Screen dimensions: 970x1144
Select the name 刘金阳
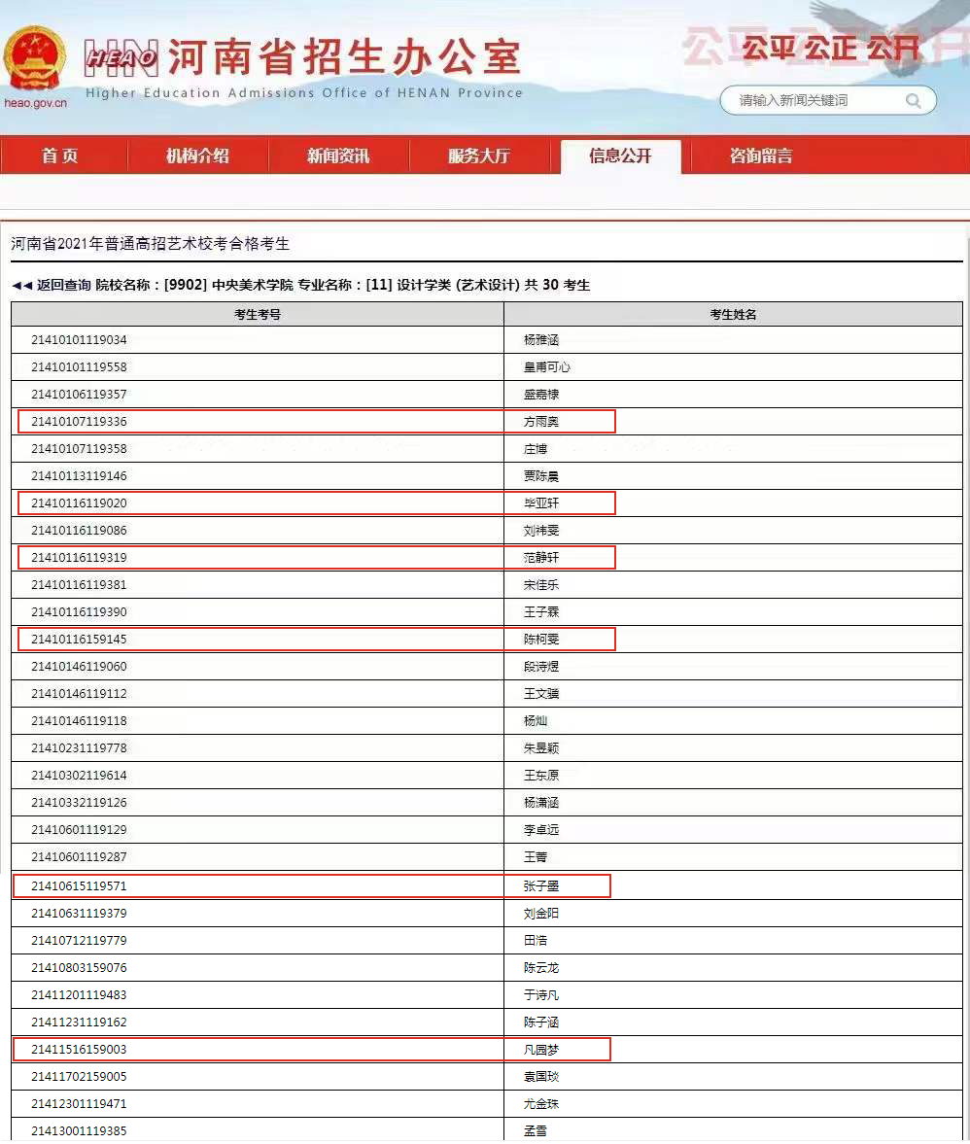[541, 914]
